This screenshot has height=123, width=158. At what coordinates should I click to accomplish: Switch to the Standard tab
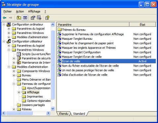(x=79, y=114)
